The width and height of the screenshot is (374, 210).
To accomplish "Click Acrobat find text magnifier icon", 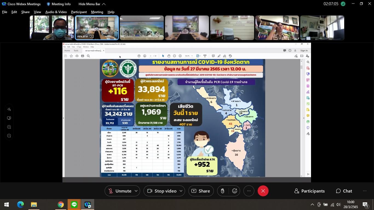I will click(x=88, y=56).
